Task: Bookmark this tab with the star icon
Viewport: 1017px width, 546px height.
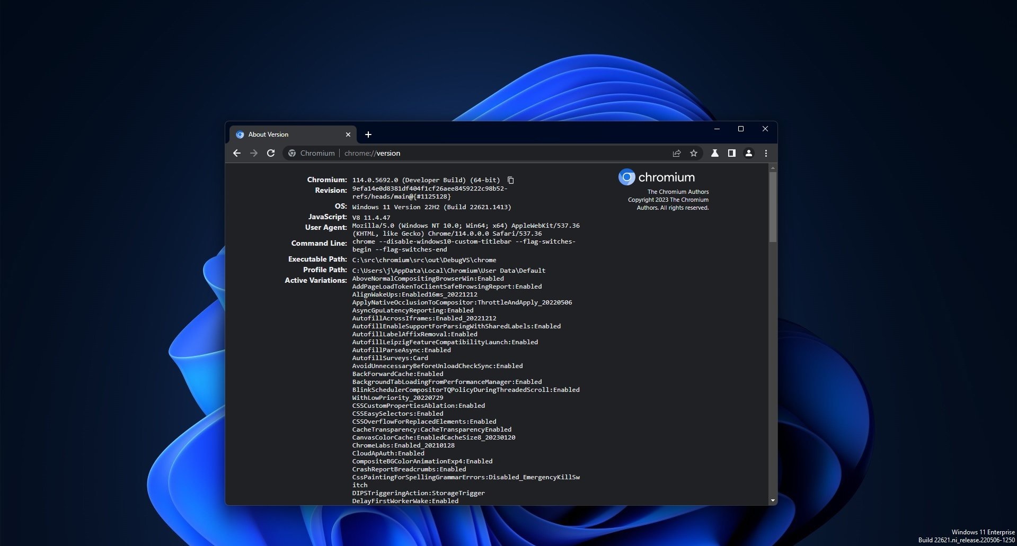Action: click(694, 153)
